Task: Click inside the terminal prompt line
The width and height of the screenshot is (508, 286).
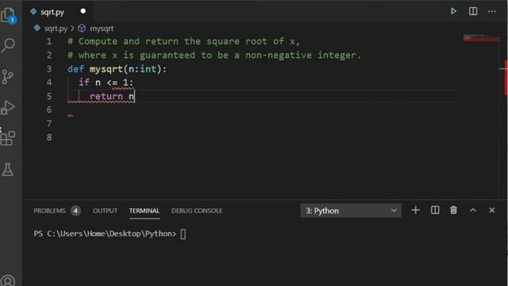Action: click(110, 234)
